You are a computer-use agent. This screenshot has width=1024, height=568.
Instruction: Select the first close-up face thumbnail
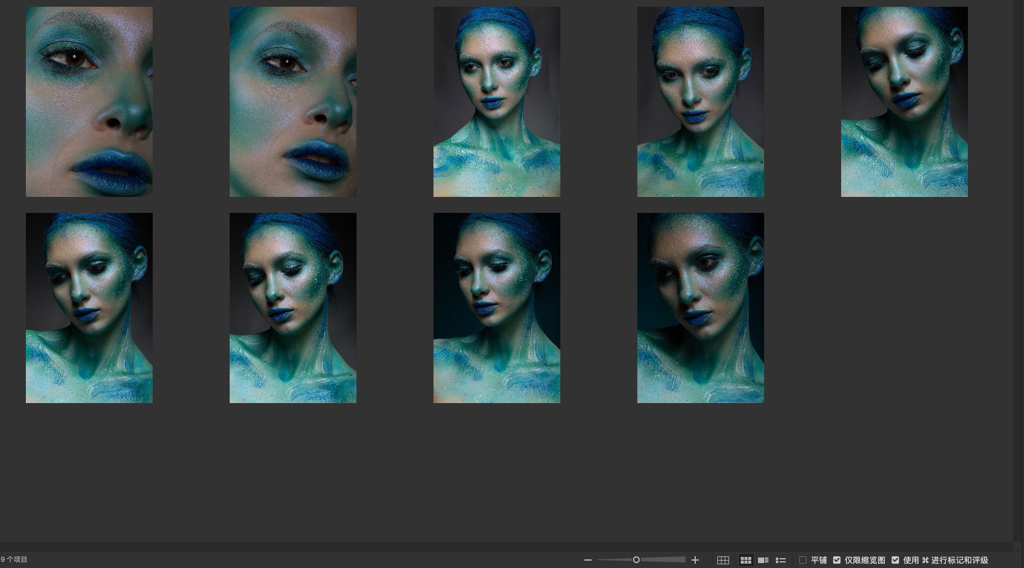[x=89, y=102]
